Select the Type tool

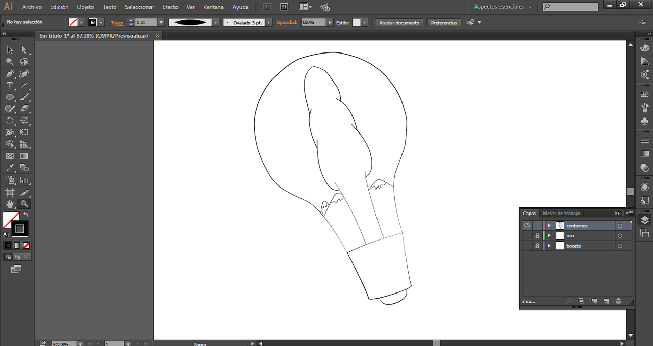(10, 86)
